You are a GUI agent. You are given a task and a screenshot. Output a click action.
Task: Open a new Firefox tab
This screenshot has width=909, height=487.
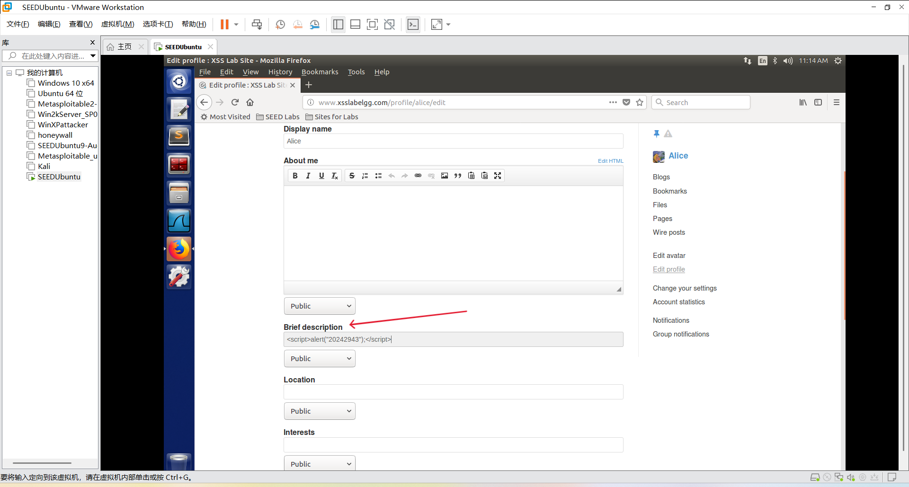[x=309, y=85]
